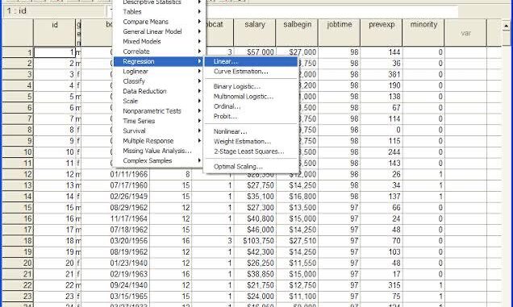Select the jobtime column header
The image size is (513, 307).
tap(340, 32)
